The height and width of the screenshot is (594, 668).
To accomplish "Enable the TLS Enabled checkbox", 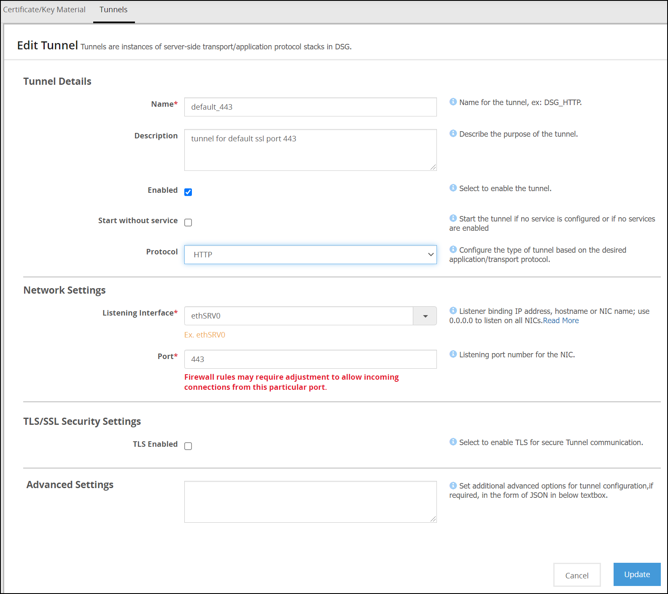I will (x=188, y=446).
